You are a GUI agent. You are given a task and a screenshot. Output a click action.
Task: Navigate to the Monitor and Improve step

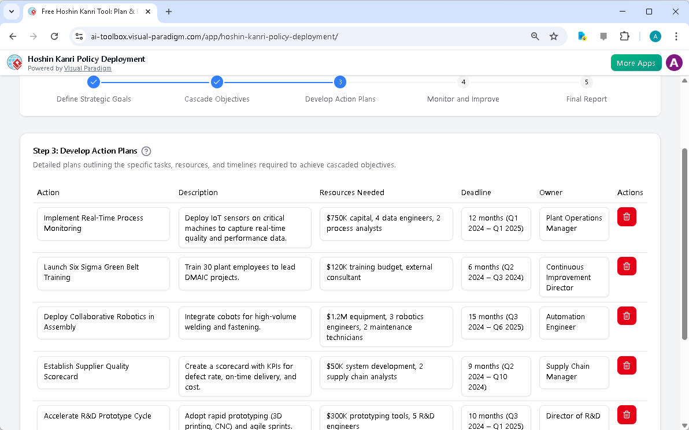[x=463, y=82]
